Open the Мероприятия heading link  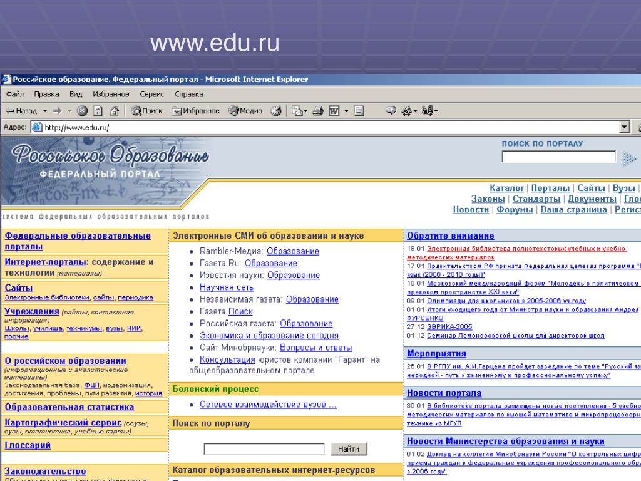[436, 353]
